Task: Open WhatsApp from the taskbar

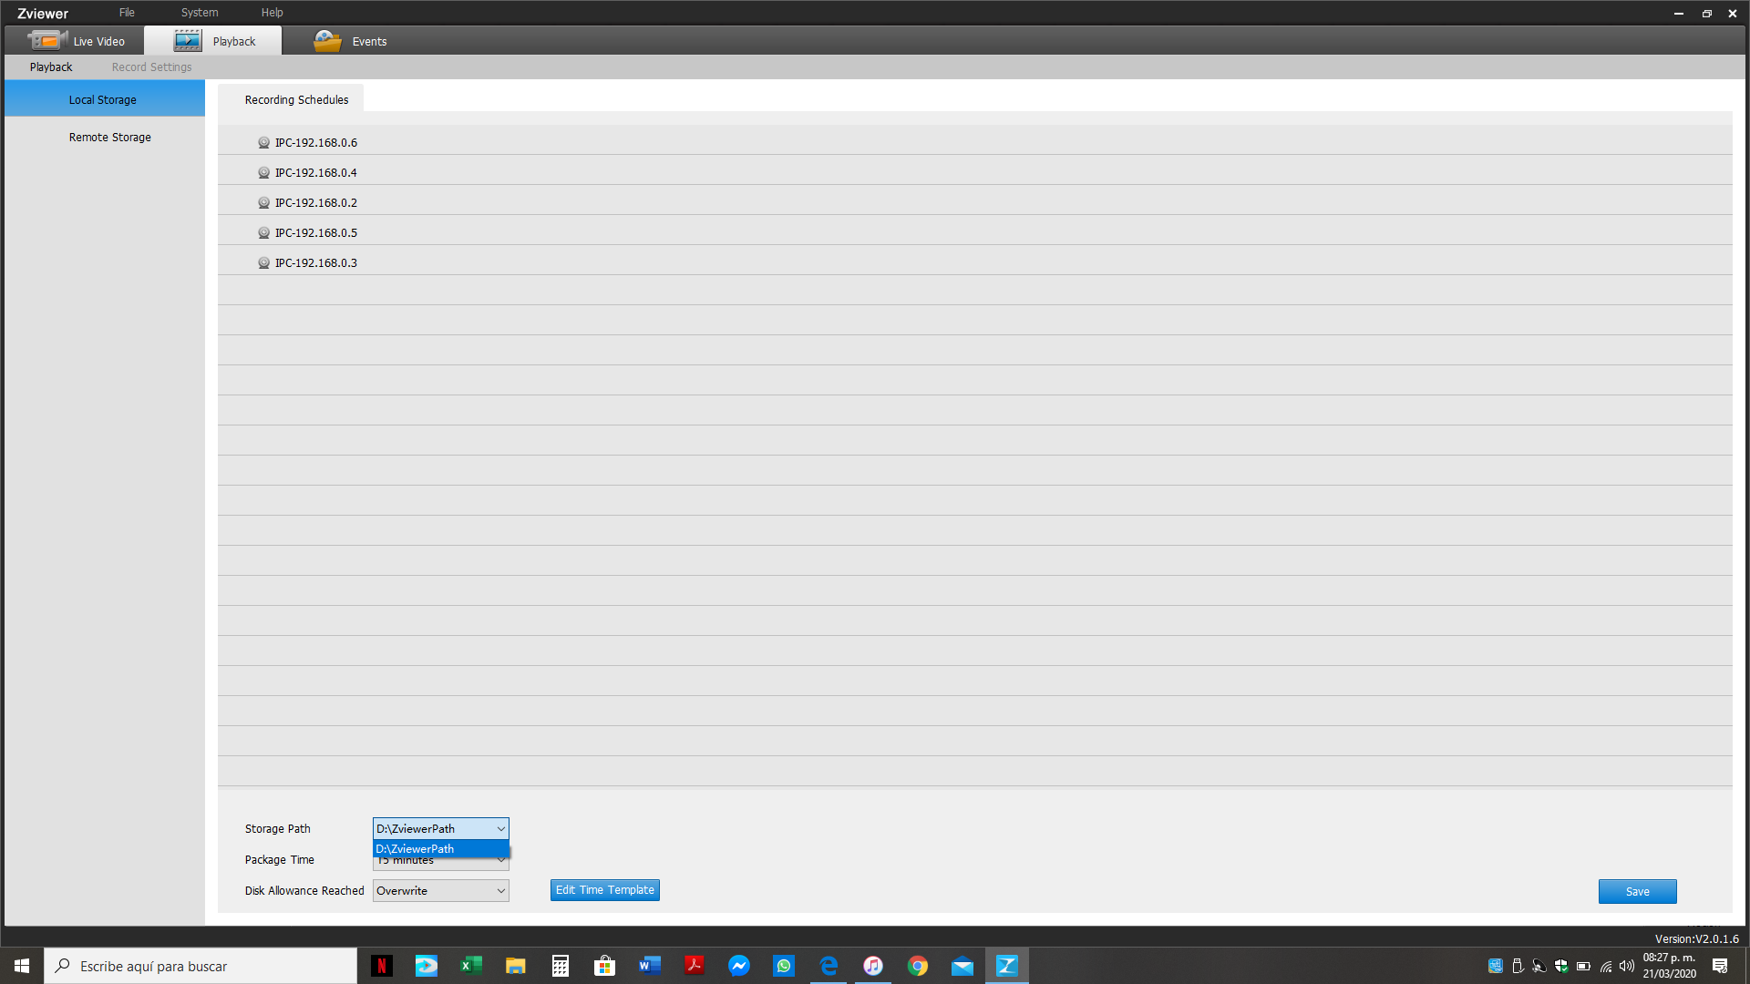Action: [784, 966]
